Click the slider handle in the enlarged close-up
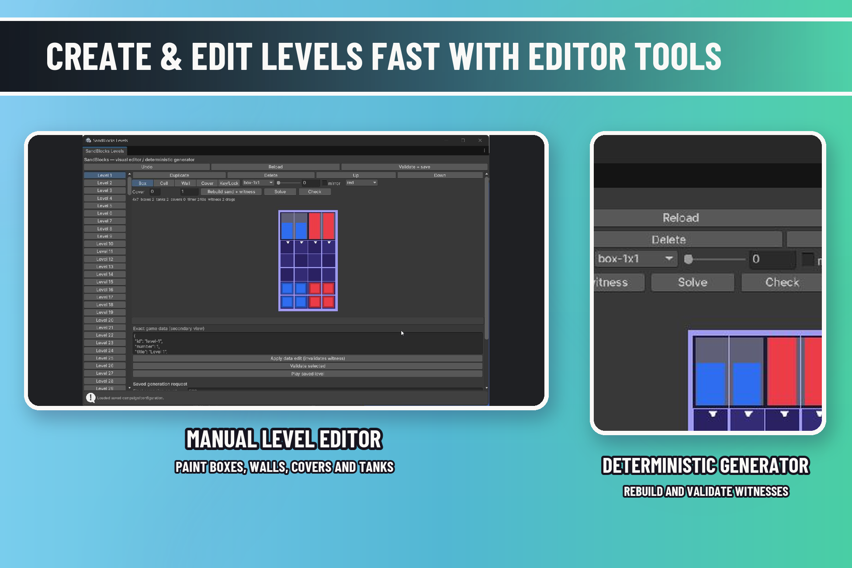The height and width of the screenshot is (568, 852). pyautogui.click(x=688, y=259)
